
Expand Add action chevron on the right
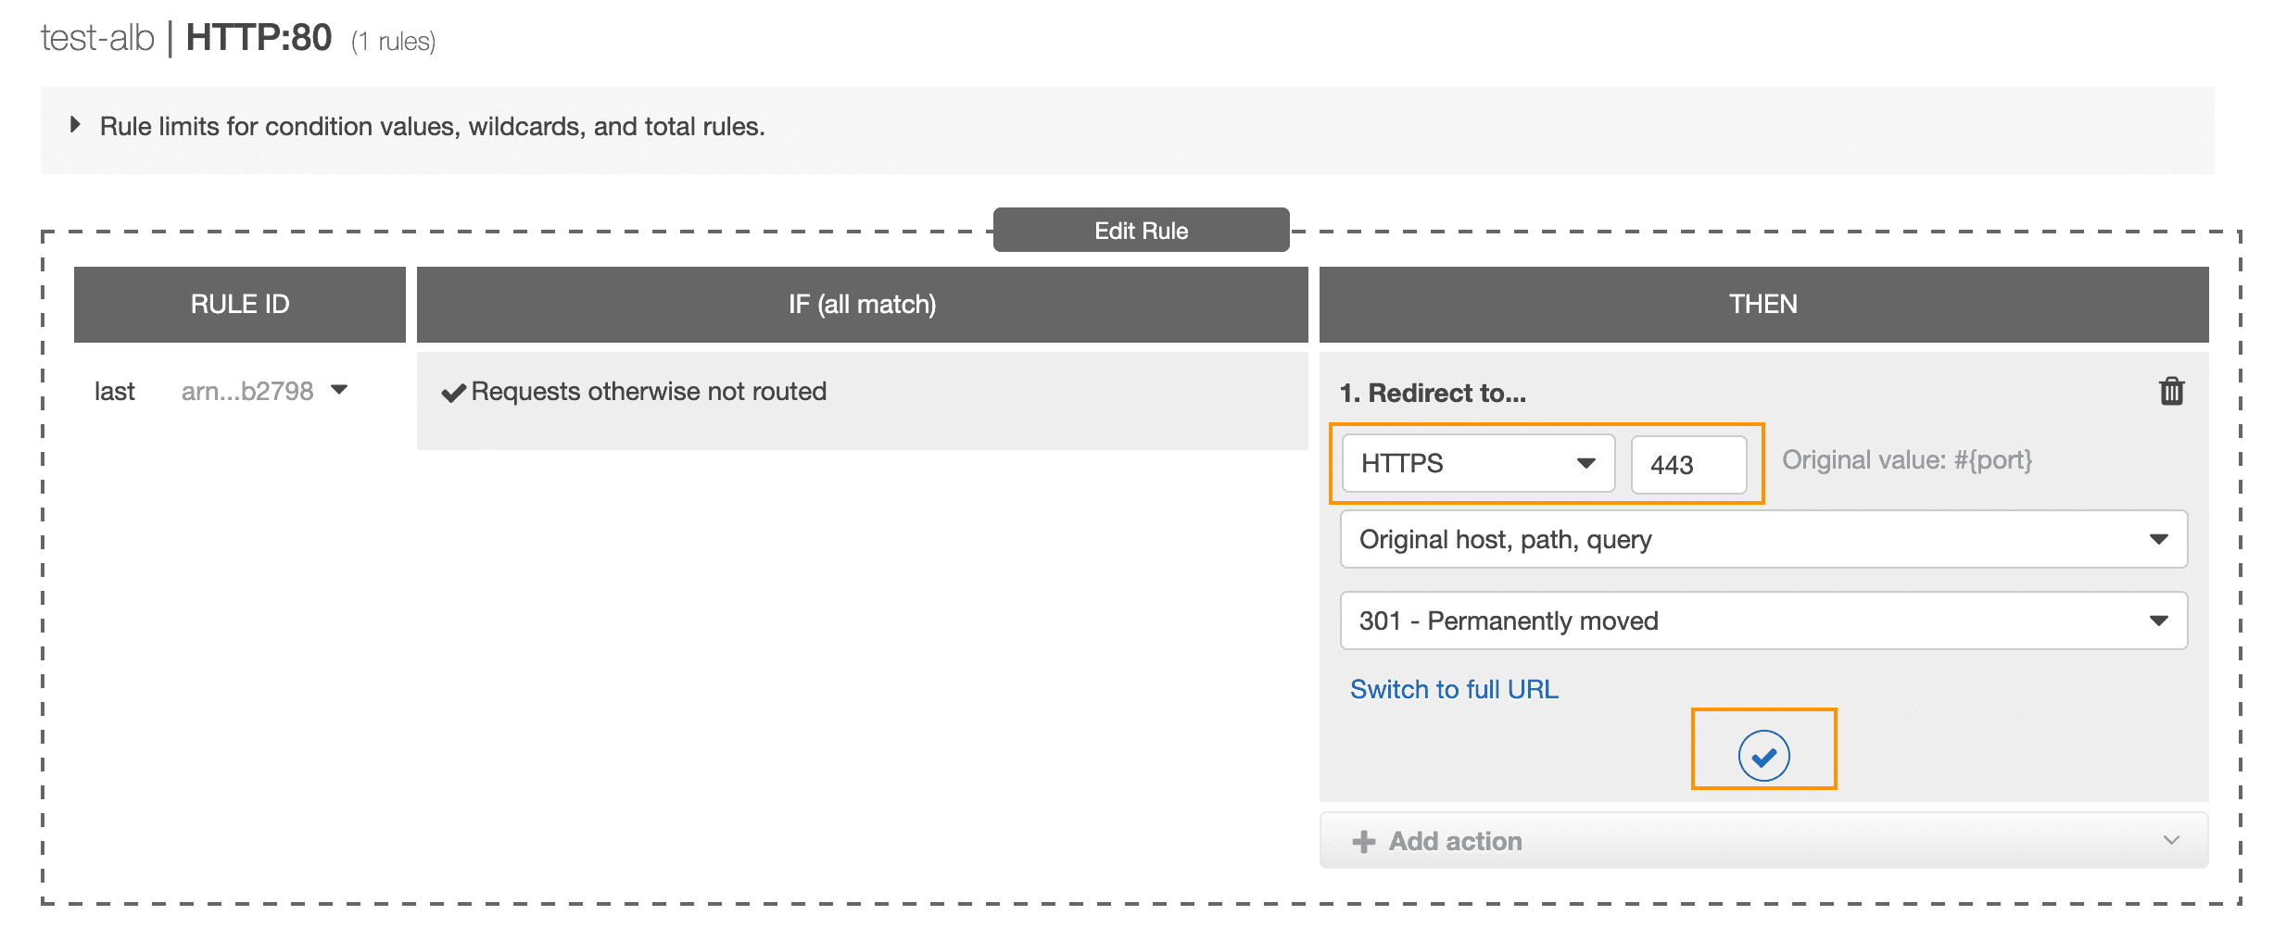2171,840
